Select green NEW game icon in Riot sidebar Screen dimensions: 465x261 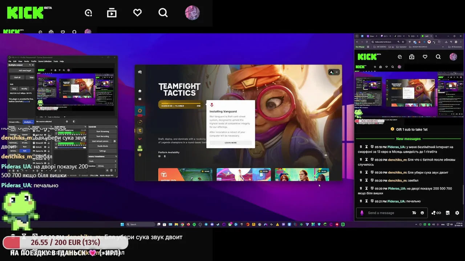click(x=140, y=147)
